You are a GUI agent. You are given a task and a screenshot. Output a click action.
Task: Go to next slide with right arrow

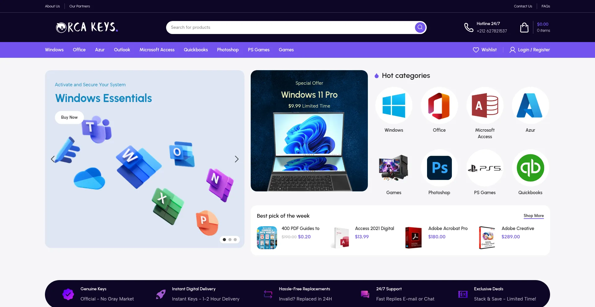click(236, 159)
